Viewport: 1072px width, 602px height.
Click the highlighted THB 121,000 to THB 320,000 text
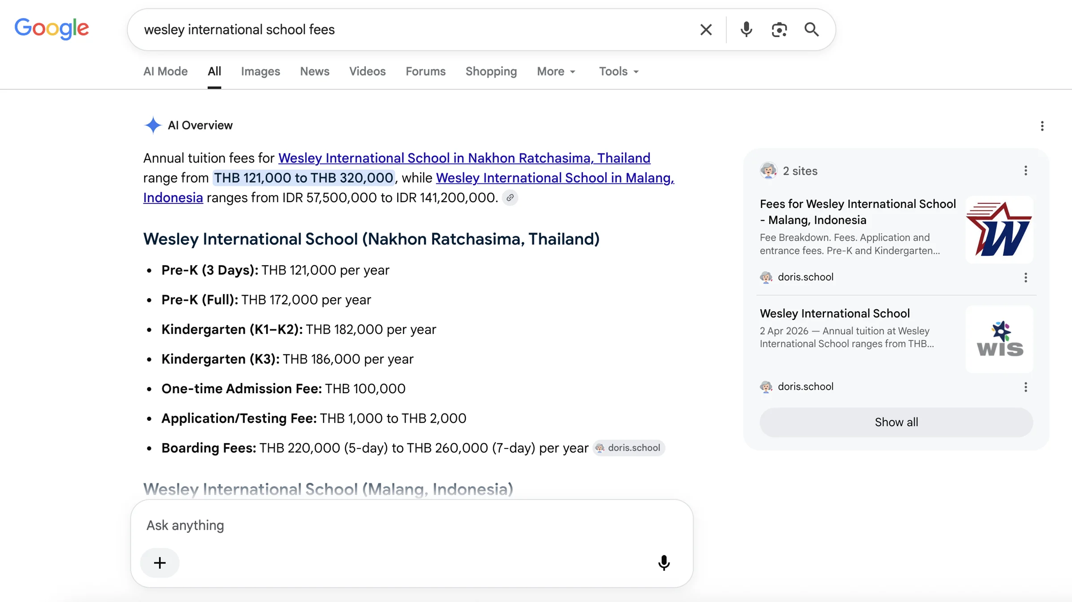pos(304,178)
